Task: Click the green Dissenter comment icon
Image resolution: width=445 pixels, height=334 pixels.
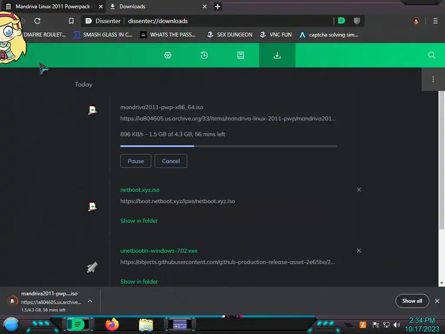Action: (342, 21)
